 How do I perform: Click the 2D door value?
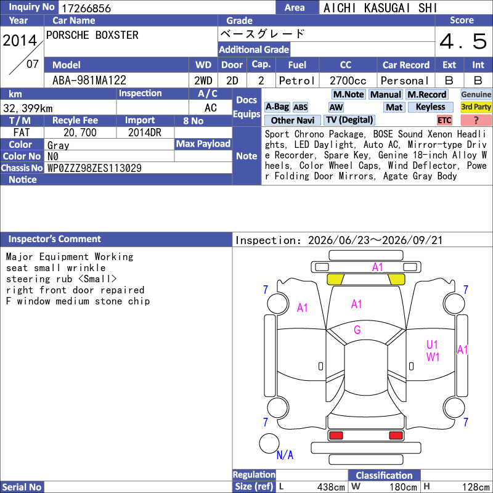click(x=232, y=81)
